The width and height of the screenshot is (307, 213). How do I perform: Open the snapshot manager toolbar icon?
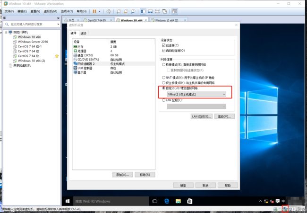133,11
